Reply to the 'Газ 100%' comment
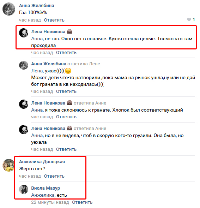200x208 pixels. click(54, 20)
